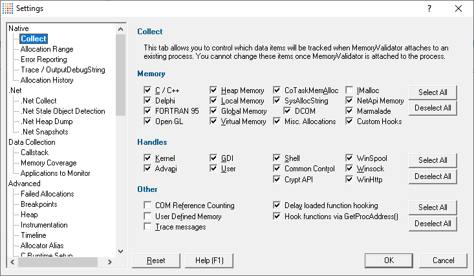Screen dimensions: 474x276
Task: Enable the IMalloc checkbox
Action: (x=349, y=90)
